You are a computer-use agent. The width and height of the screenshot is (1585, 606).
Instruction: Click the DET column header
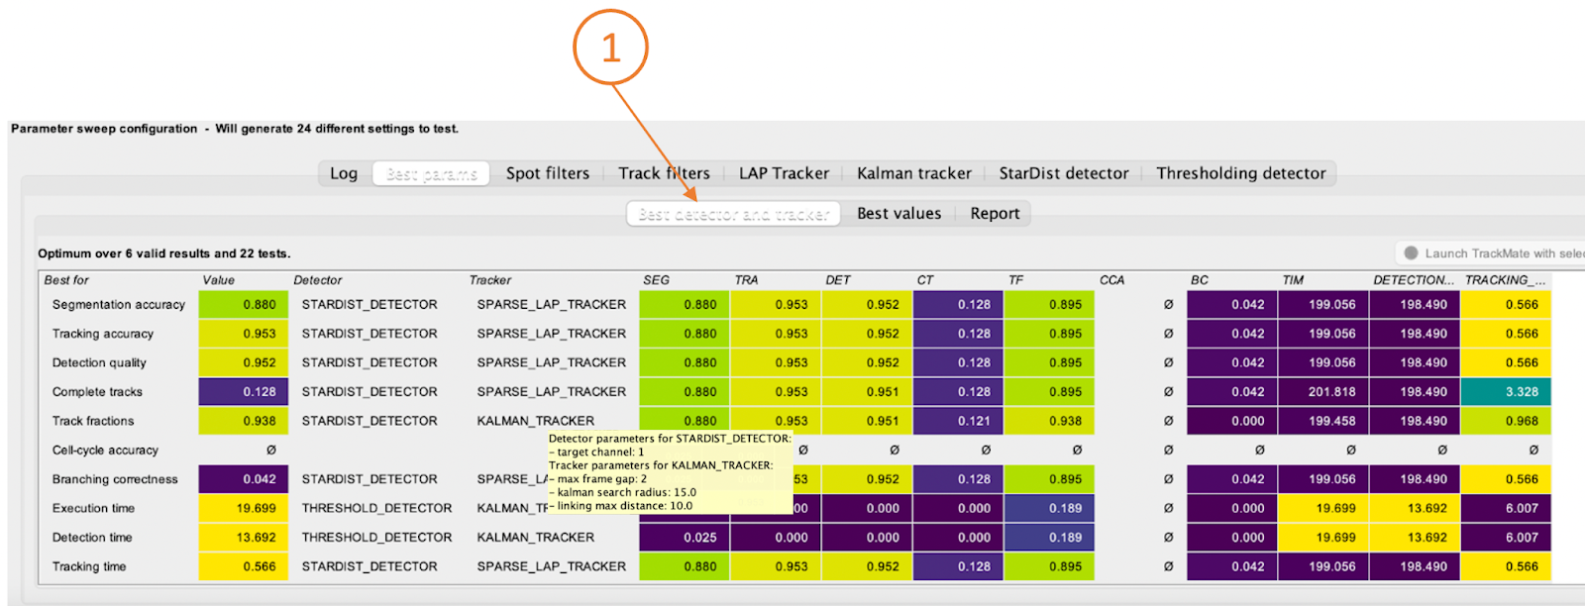838,280
